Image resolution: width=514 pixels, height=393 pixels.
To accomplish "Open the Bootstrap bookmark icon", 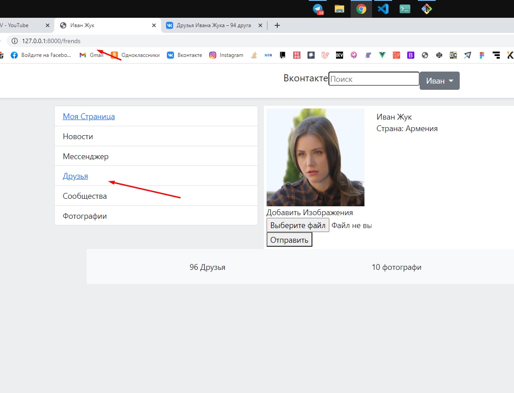I will coord(411,55).
